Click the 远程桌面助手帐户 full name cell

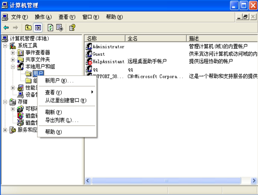pos(147,61)
